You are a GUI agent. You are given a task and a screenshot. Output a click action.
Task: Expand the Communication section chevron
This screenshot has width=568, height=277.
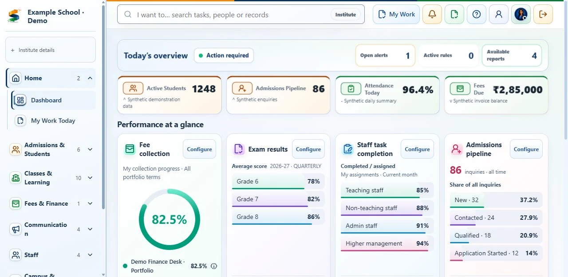(x=90, y=229)
